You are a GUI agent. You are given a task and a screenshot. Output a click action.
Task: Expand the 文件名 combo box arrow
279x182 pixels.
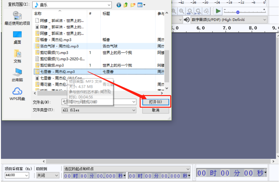pyautogui.click(x=134, y=102)
